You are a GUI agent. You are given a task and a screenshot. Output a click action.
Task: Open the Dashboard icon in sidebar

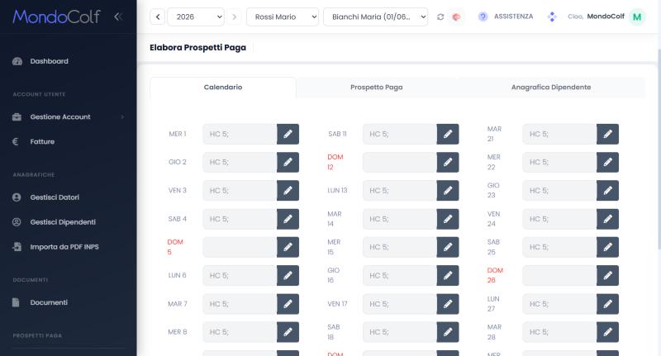click(x=17, y=61)
